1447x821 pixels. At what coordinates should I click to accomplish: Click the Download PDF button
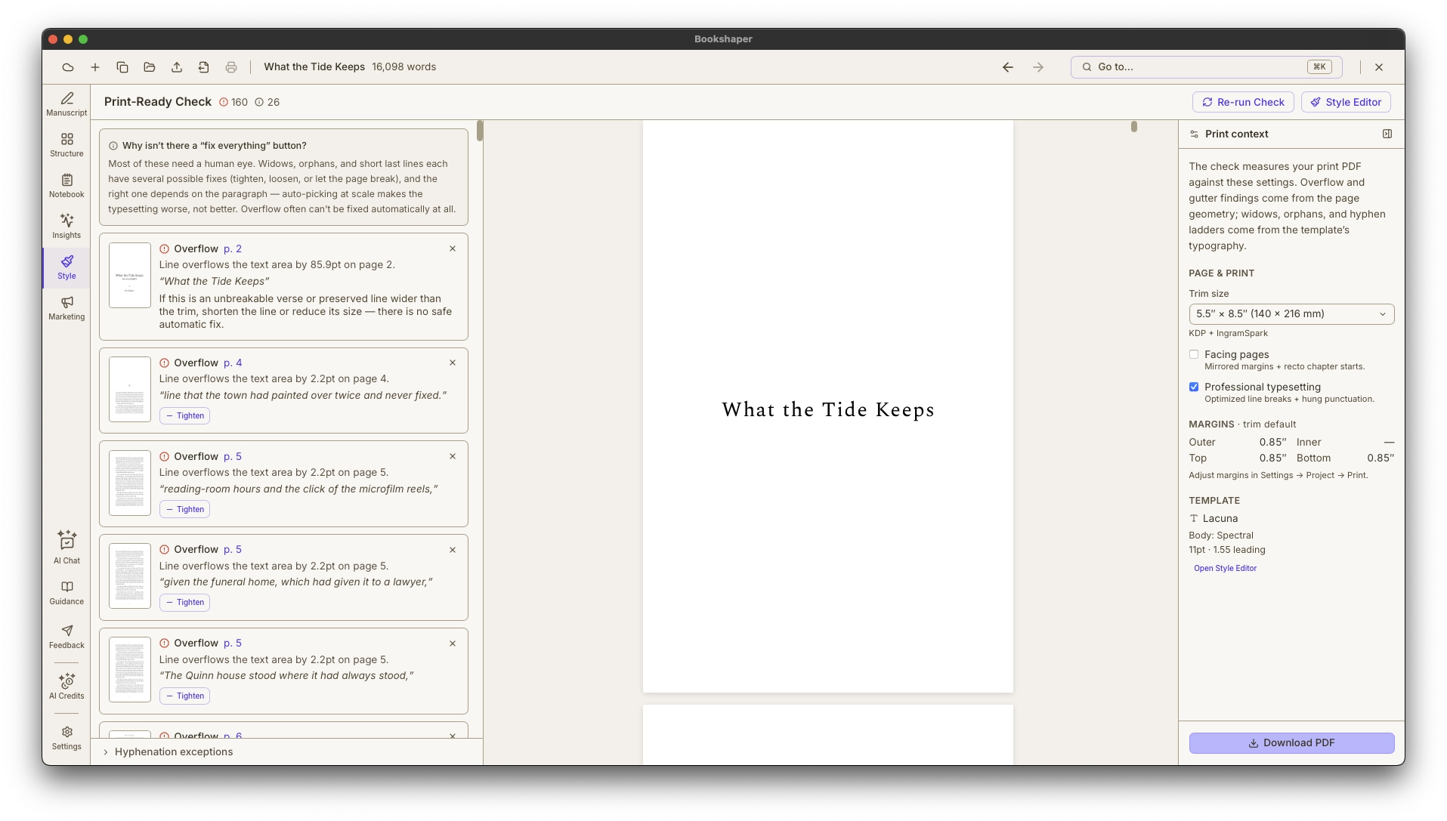(1291, 742)
